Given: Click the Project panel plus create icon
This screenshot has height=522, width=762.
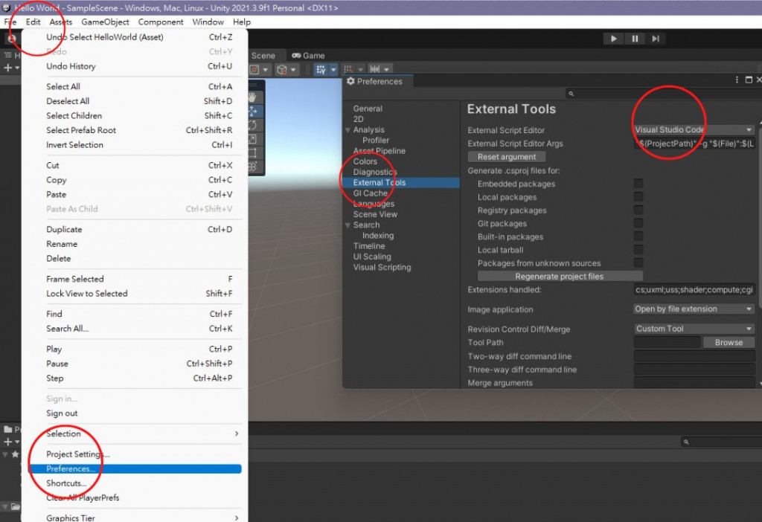Looking at the screenshot, I should pyautogui.click(x=7, y=442).
